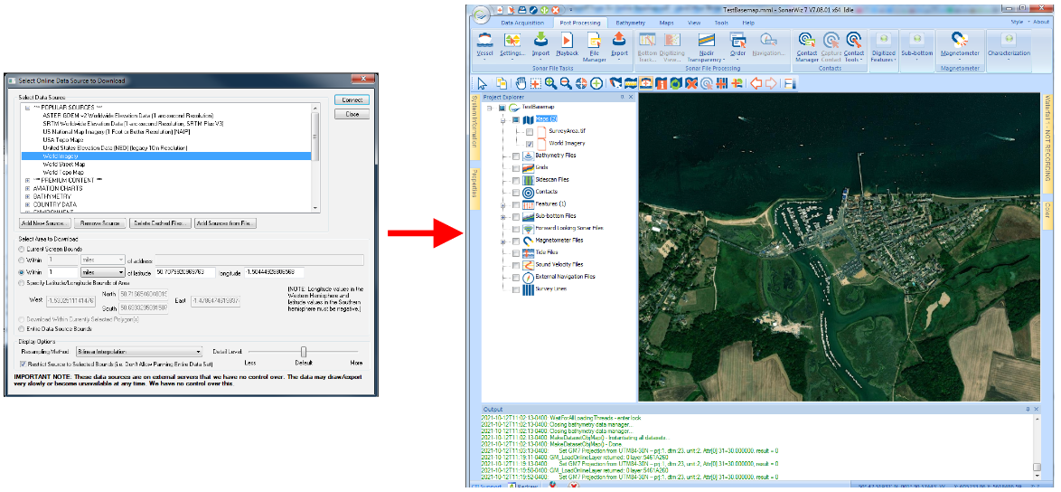Select the Entire Data Source Bounds option
The width and height of the screenshot is (1061, 492).
coord(23,328)
